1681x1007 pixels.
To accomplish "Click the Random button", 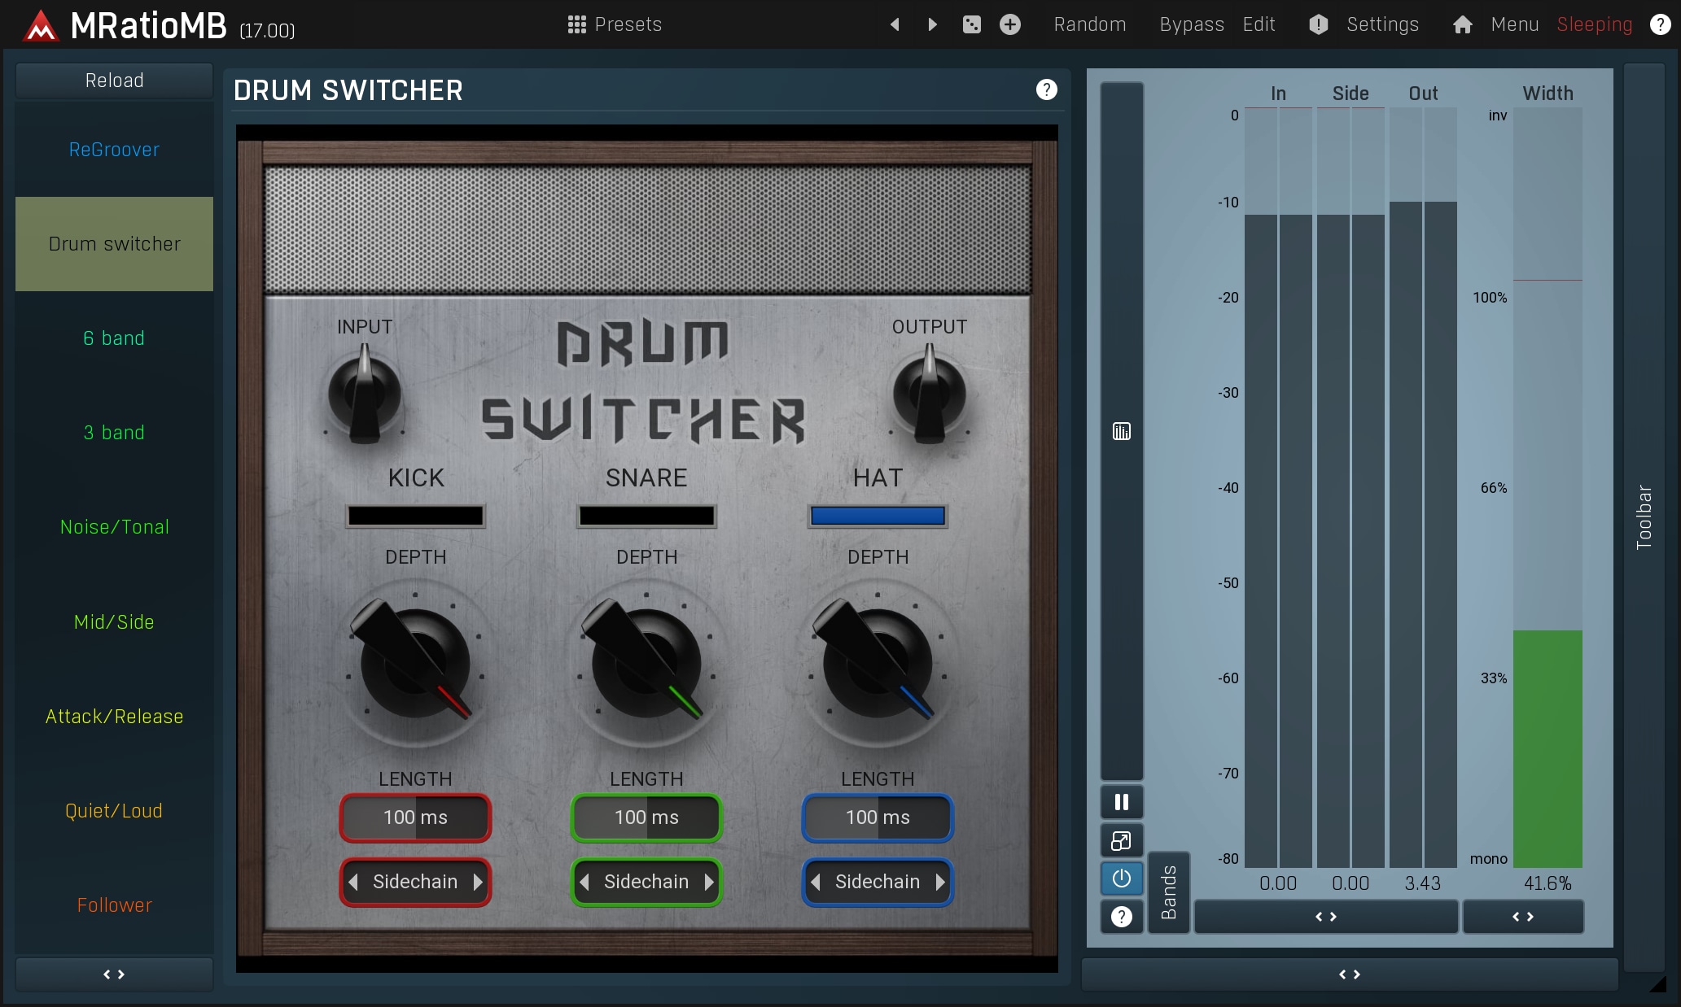I will point(1089,24).
